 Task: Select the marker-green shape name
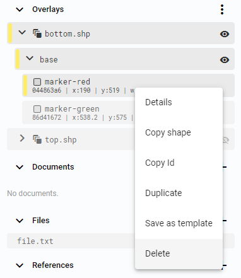pyautogui.click(x=72, y=109)
